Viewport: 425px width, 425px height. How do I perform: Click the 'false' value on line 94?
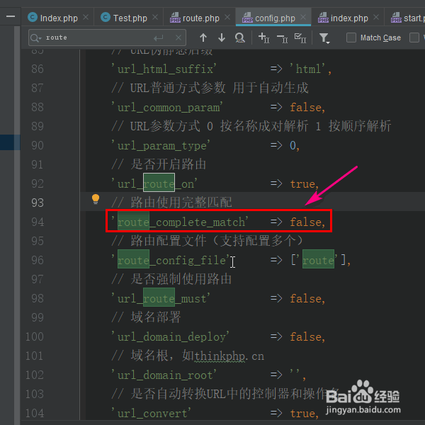pyautogui.click(x=306, y=222)
